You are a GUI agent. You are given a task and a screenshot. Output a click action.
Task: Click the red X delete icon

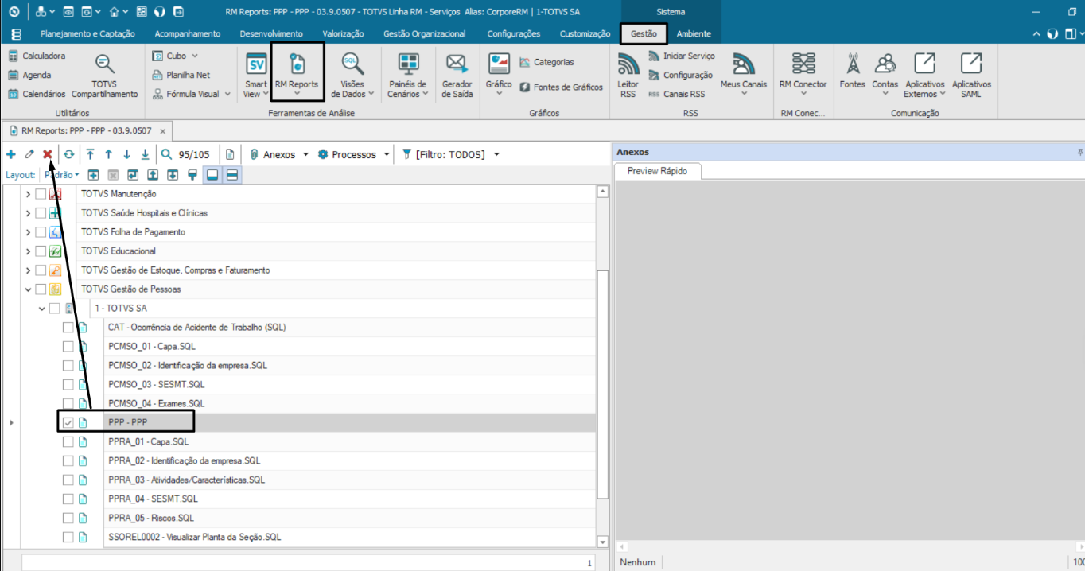coord(48,154)
